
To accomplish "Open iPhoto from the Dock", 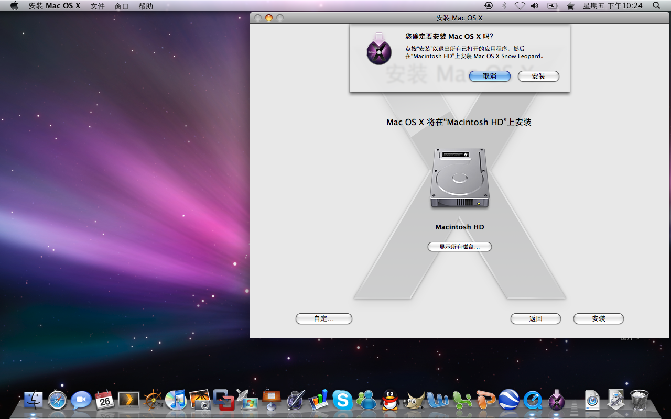I will (200, 400).
